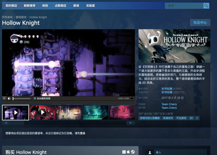
Task: Click the Windows platform icon
Action: 124,152
